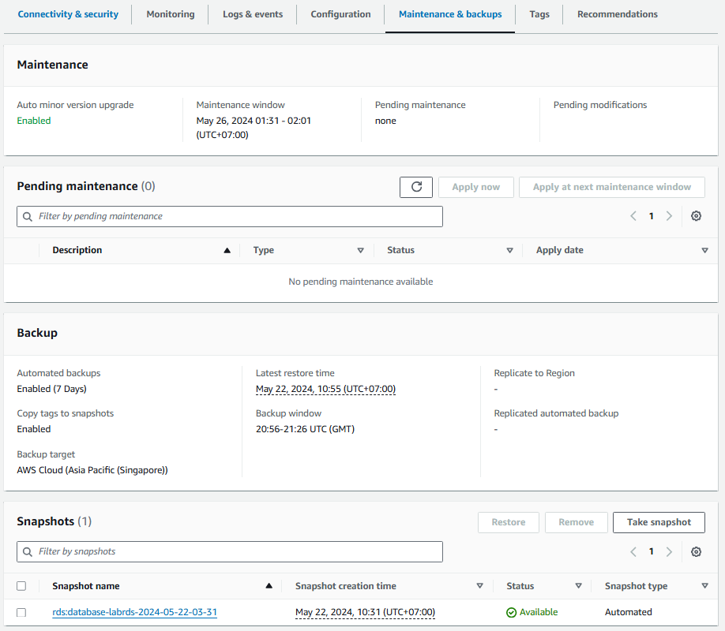Image resolution: width=725 pixels, height=631 pixels.
Task: Sort pending maintenance by Type column
Action: click(360, 250)
